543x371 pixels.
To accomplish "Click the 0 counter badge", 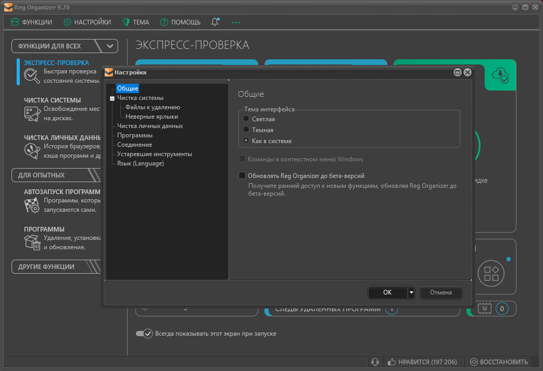I will tap(502, 309).
